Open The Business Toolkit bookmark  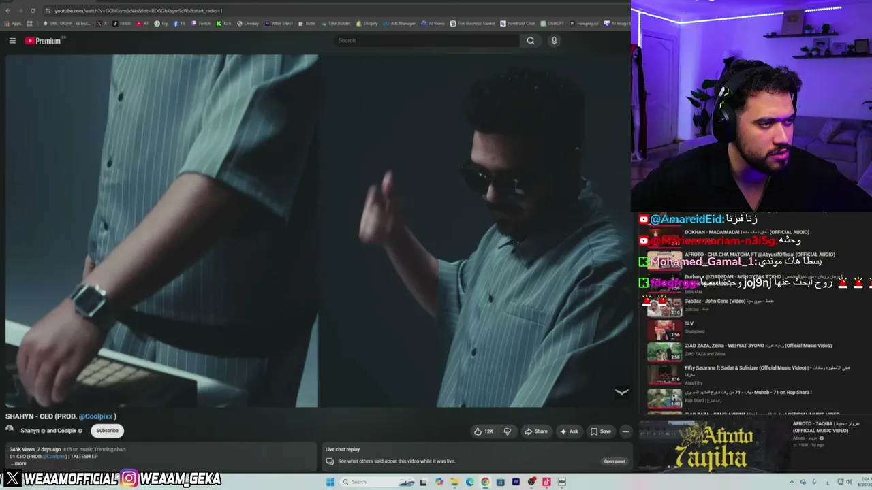pos(472,24)
